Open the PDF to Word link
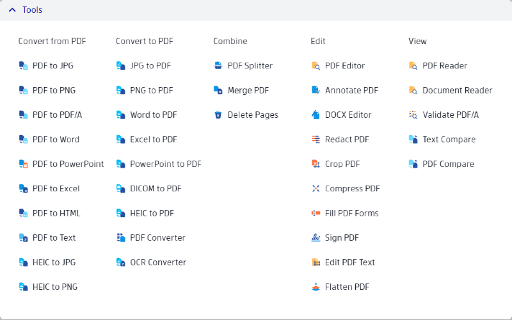The image size is (512, 320). point(56,140)
